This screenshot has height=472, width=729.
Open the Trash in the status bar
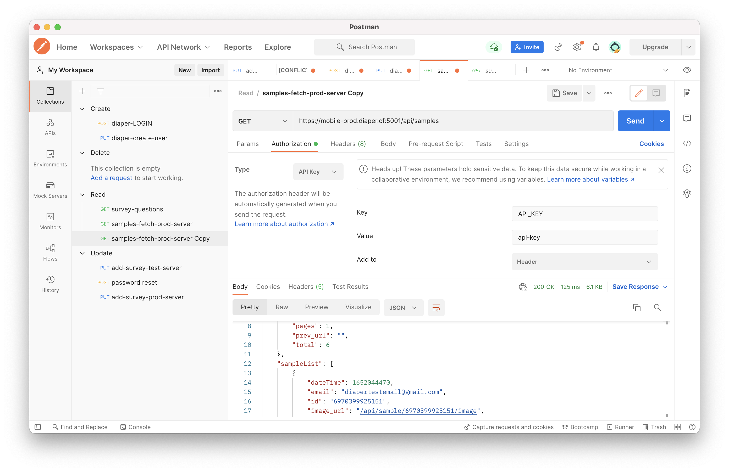[654, 427]
